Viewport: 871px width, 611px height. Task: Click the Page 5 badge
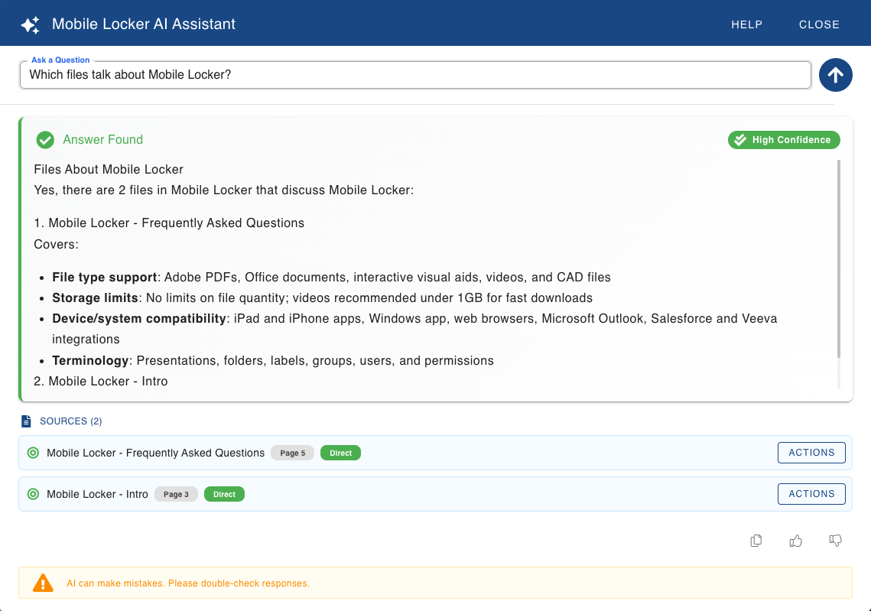pos(292,453)
